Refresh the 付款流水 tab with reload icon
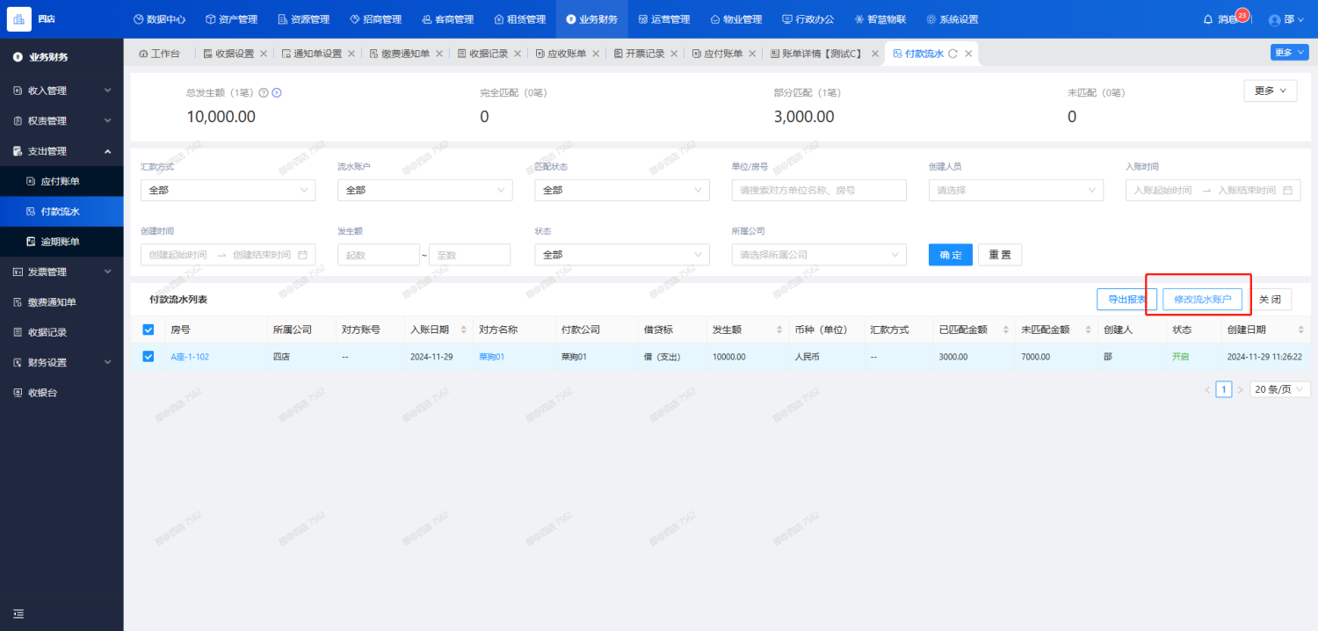The height and width of the screenshot is (631, 1318). [952, 54]
